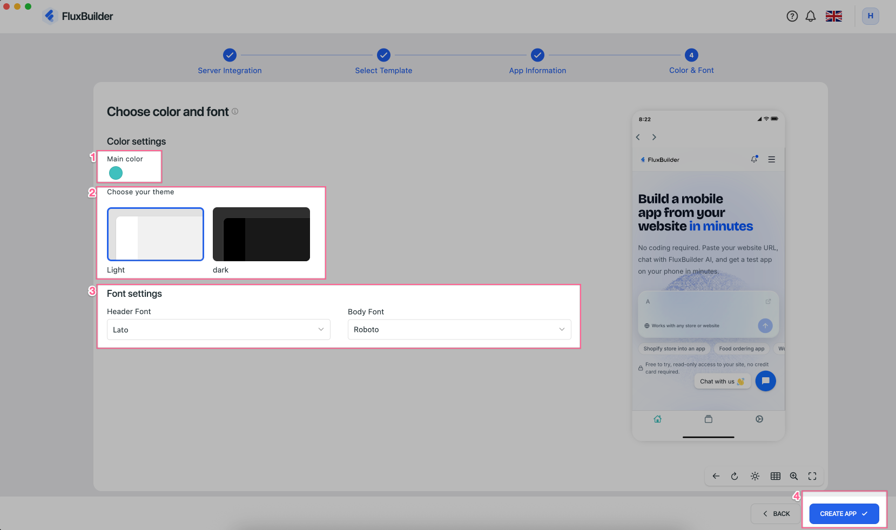Open the H user avatar menu

pyautogui.click(x=871, y=16)
